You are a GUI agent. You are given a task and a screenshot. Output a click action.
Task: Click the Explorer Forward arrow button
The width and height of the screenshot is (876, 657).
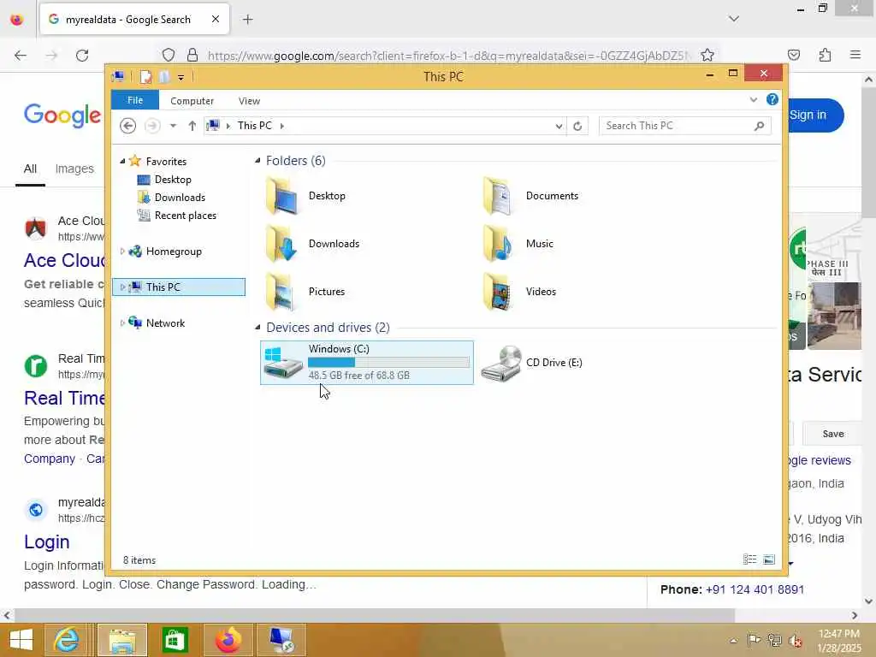(152, 126)
